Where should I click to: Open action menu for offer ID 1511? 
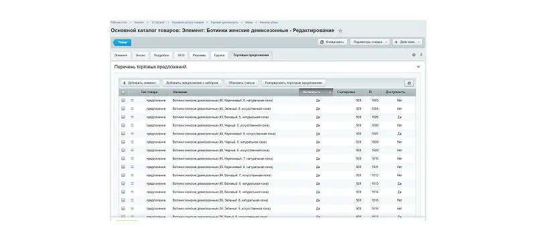(x=132, y=167)
